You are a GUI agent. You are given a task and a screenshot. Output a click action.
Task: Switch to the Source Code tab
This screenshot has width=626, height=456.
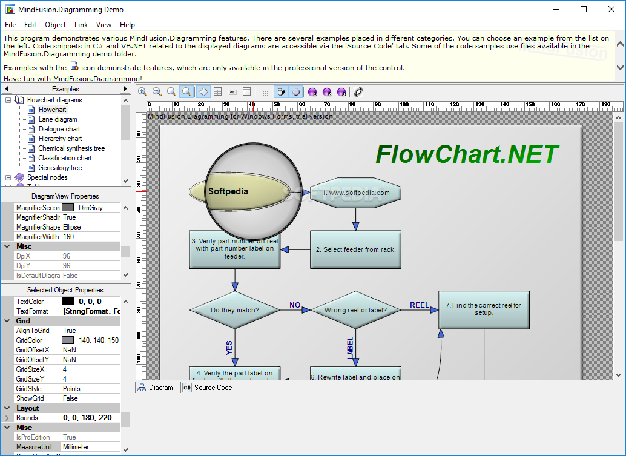click(x=208, y=388)
